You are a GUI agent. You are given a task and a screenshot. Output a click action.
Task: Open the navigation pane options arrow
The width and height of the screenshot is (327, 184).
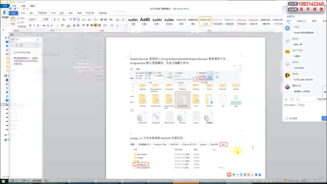tap(38, 35)
